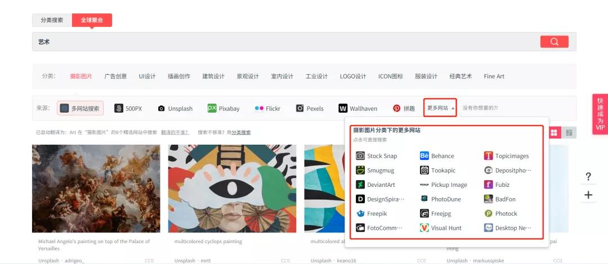Viewport: 608px width, 264px height.
Task: Click the Photock P icon
Action: coord(489,213)
